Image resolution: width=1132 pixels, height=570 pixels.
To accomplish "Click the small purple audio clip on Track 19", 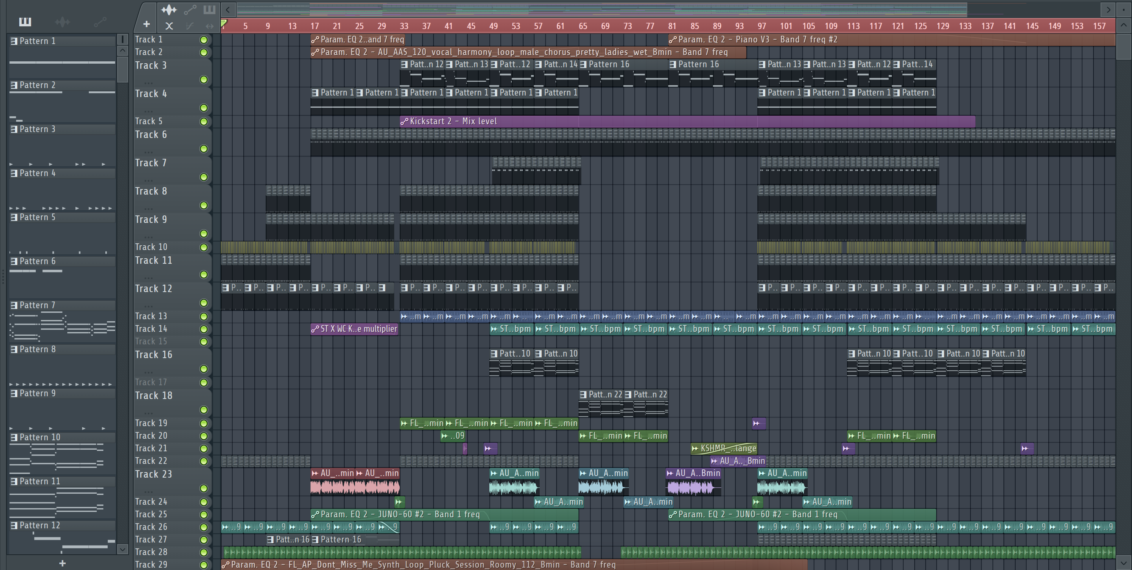I will pos(759,423).
